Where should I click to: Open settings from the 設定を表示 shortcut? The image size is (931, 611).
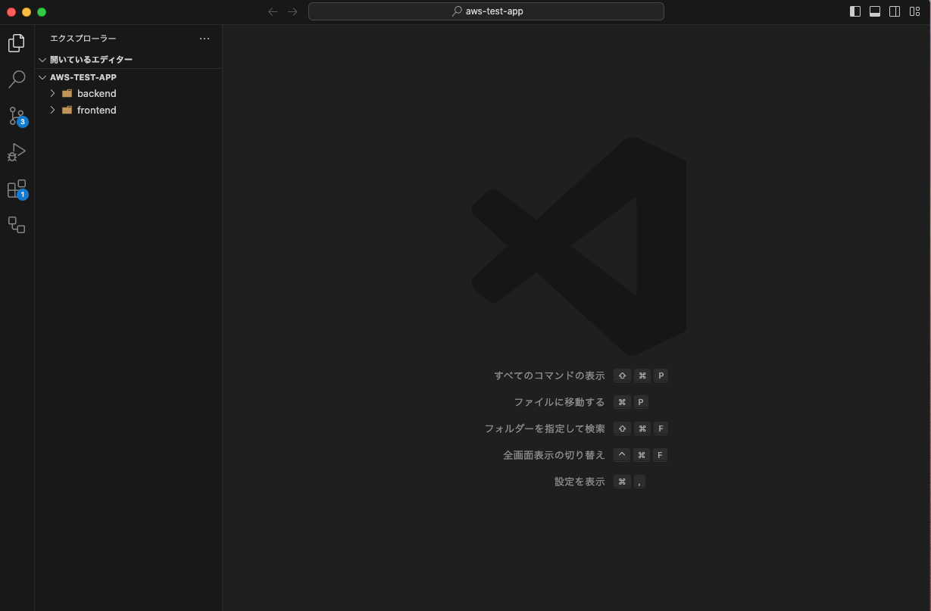(579, 481)
